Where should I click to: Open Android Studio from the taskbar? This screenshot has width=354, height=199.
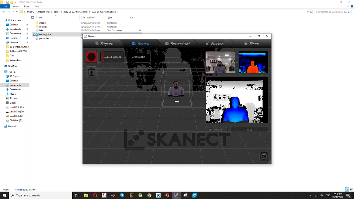pyautogui.click(x=140, y=195)
